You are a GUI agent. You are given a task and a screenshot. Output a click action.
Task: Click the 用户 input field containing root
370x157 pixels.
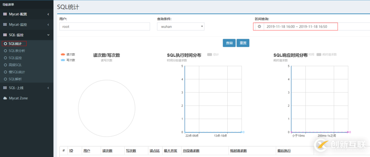(x=105, y=27)
